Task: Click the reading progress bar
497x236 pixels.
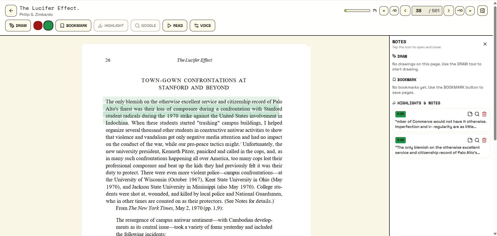Action: point(357,11)
